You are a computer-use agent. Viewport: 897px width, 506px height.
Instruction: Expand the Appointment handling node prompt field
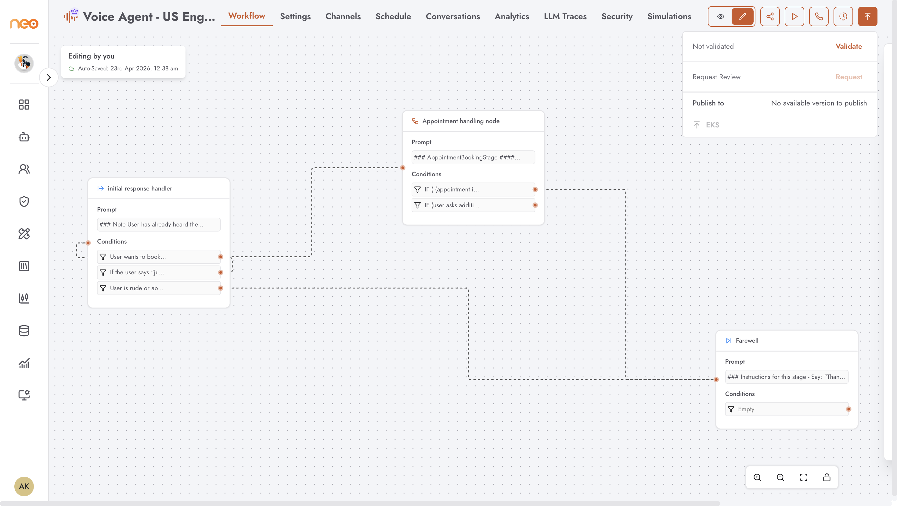pyautogui.click(x=473, y=157)
